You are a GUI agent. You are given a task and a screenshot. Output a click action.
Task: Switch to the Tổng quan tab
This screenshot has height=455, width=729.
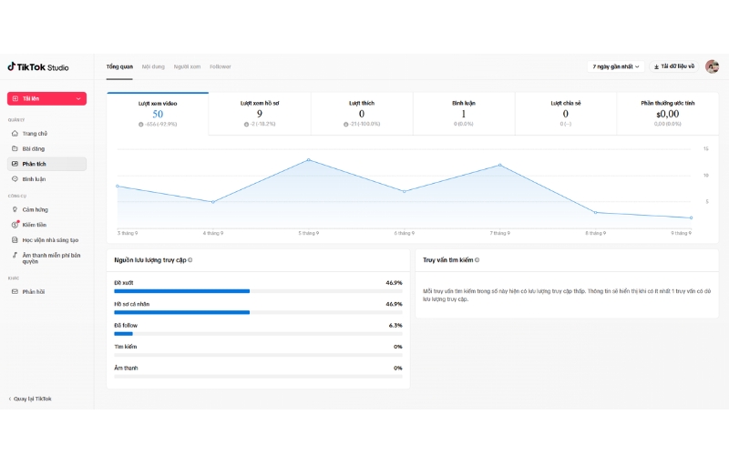[119, 66]
